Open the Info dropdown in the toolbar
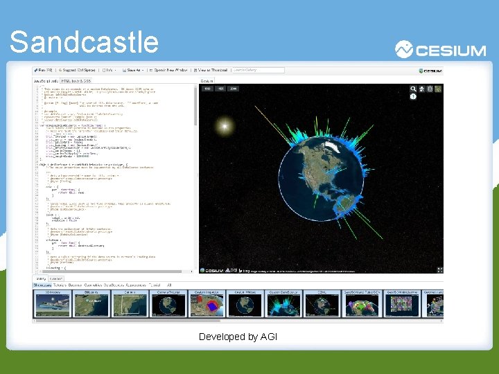The width and height of the screenshot is (499, 374). coord(110,70)
